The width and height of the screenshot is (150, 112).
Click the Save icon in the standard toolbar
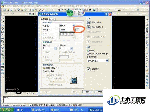point(11,10)
